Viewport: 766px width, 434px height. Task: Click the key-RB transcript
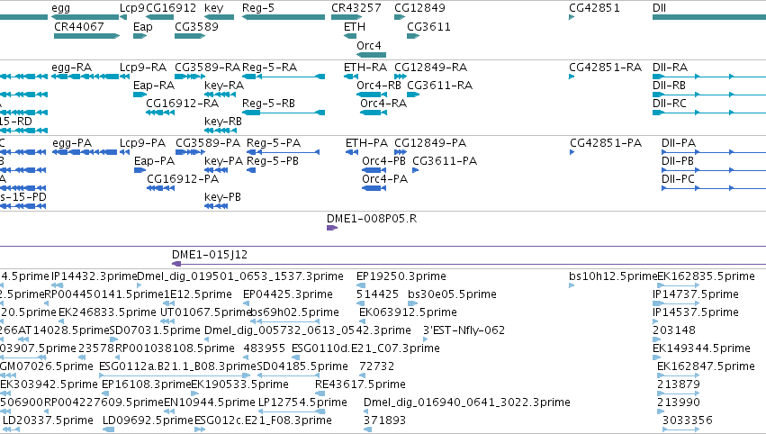(x=221, y=131)
